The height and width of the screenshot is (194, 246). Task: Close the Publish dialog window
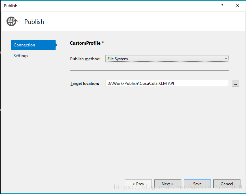click(238, 6)
